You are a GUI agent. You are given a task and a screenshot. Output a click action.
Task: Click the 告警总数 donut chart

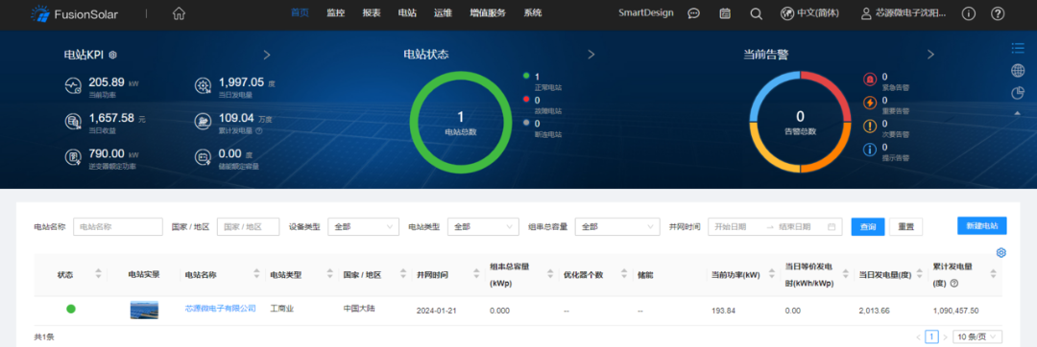click(800, 122)
